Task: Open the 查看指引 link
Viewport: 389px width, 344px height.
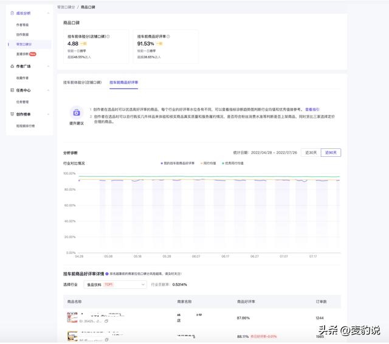Action: [312, 109]
